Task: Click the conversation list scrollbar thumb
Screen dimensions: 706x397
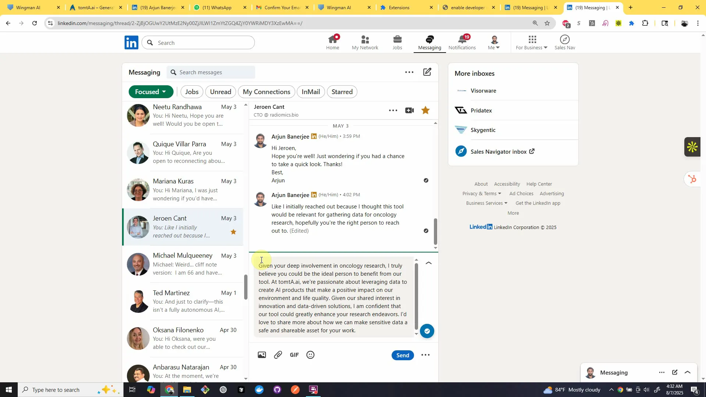Action: pos(246,287)
